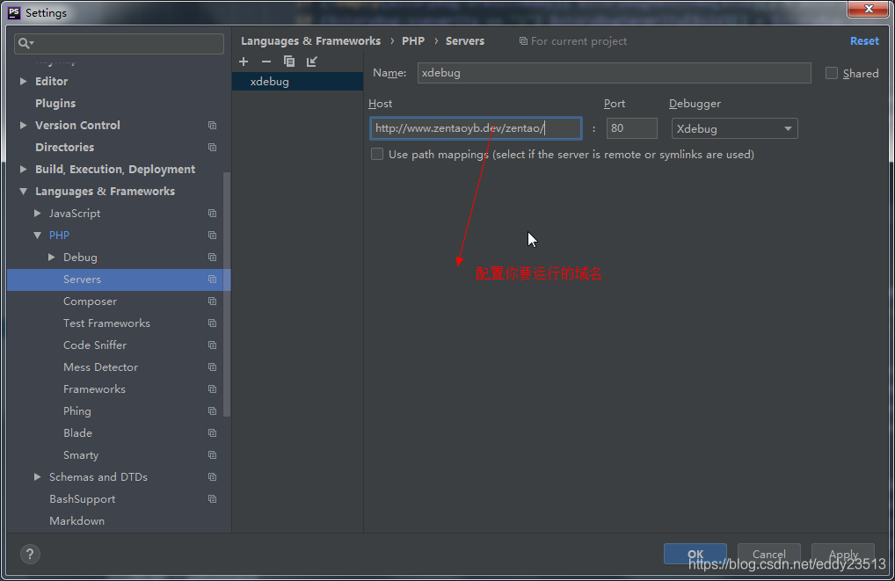Collapse the PHP tree node
The height and width of the screenshot is (581, 895).
pos(38,236)
